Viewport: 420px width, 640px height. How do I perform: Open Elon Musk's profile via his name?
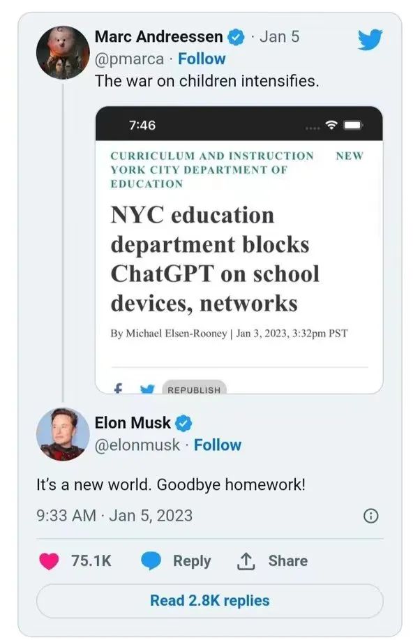pos(133,422)
